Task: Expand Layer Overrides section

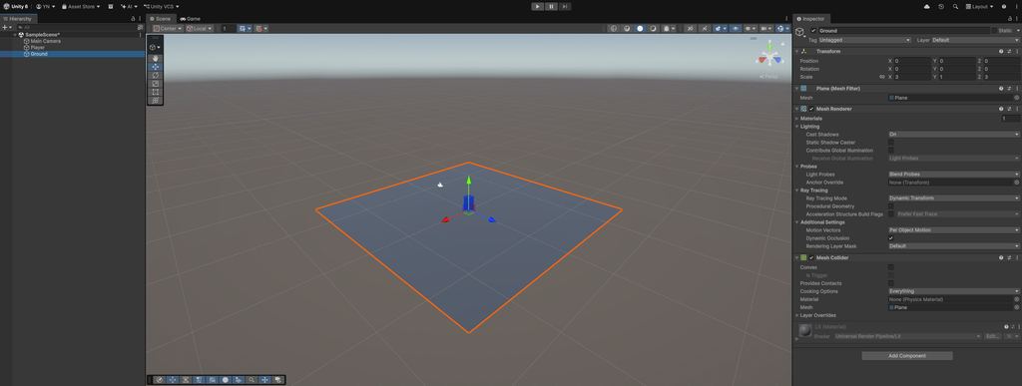Action: 796,315
